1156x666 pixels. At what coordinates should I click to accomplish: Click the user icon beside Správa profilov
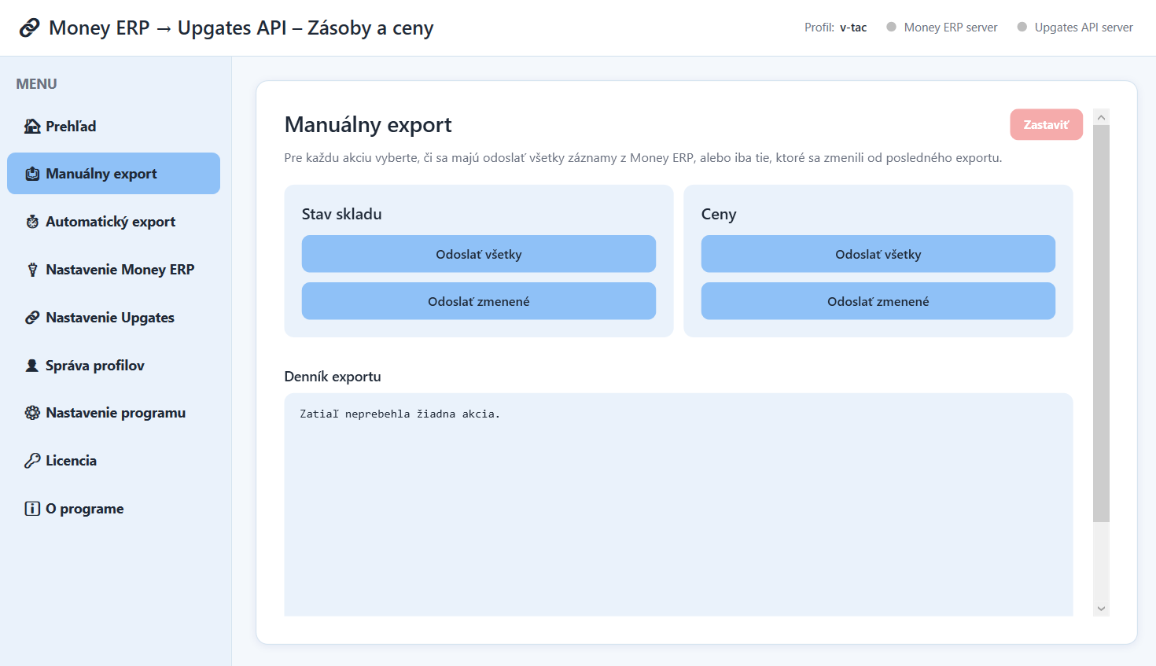point(32,366)
